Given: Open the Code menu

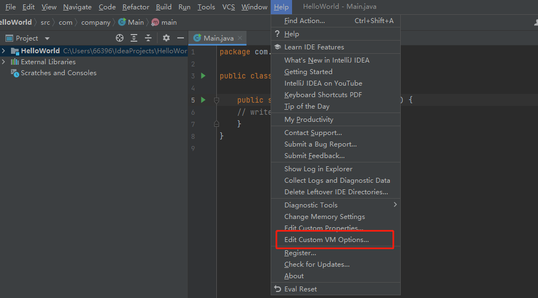Looking at the screenshot, I should point(107,7).
